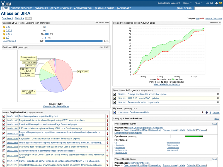Open the Create New Issue menu item
Image resolution: width=223 pixels, height=167 pixels.
click(x=61, y=8)
